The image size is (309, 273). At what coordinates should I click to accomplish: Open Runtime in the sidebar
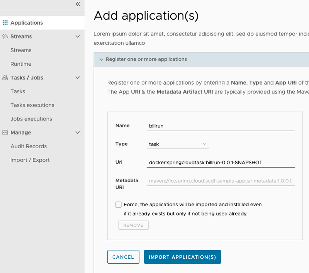pos(21,64)
